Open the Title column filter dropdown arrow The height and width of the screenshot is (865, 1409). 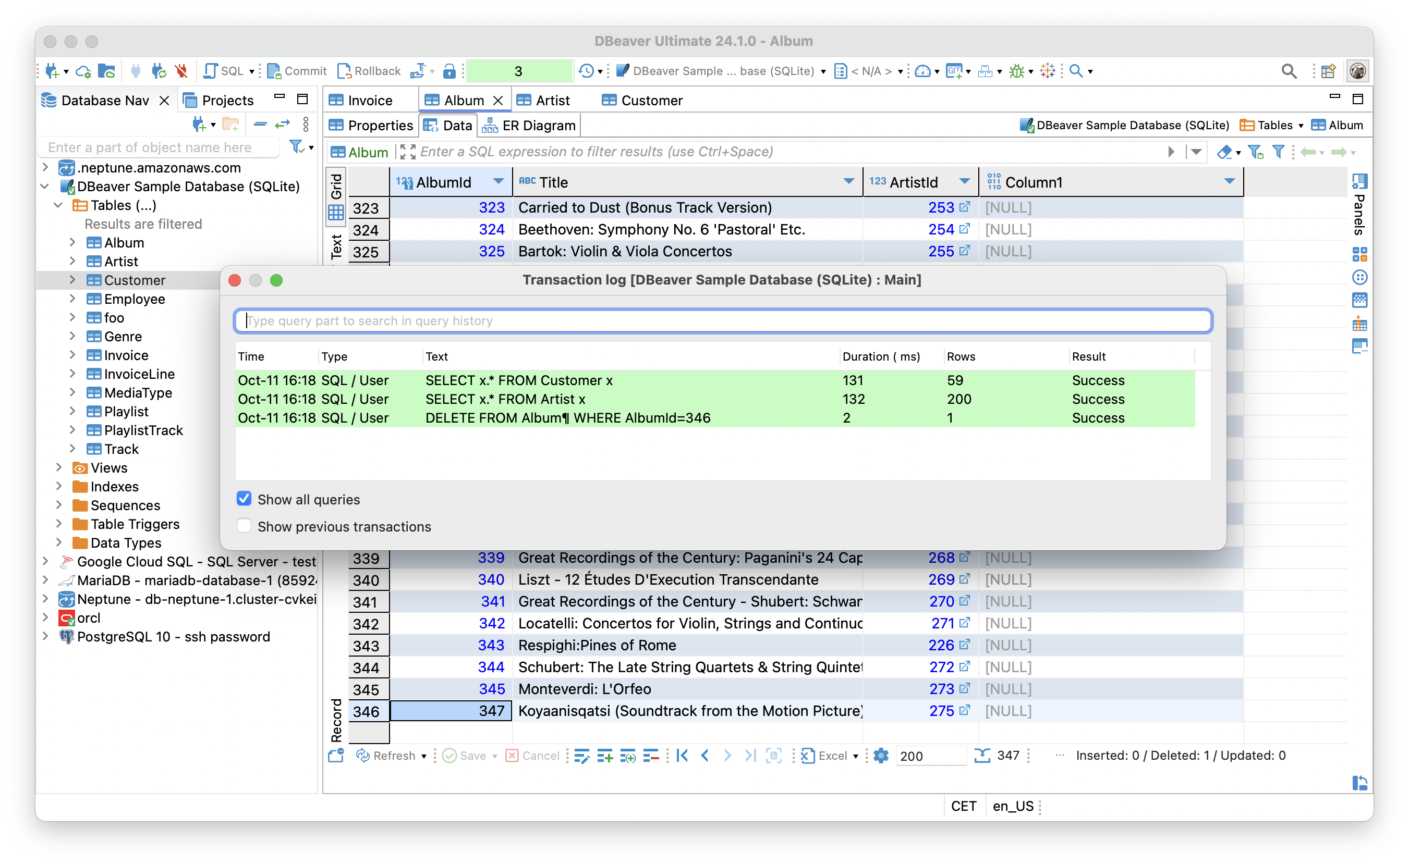(848, 182)
